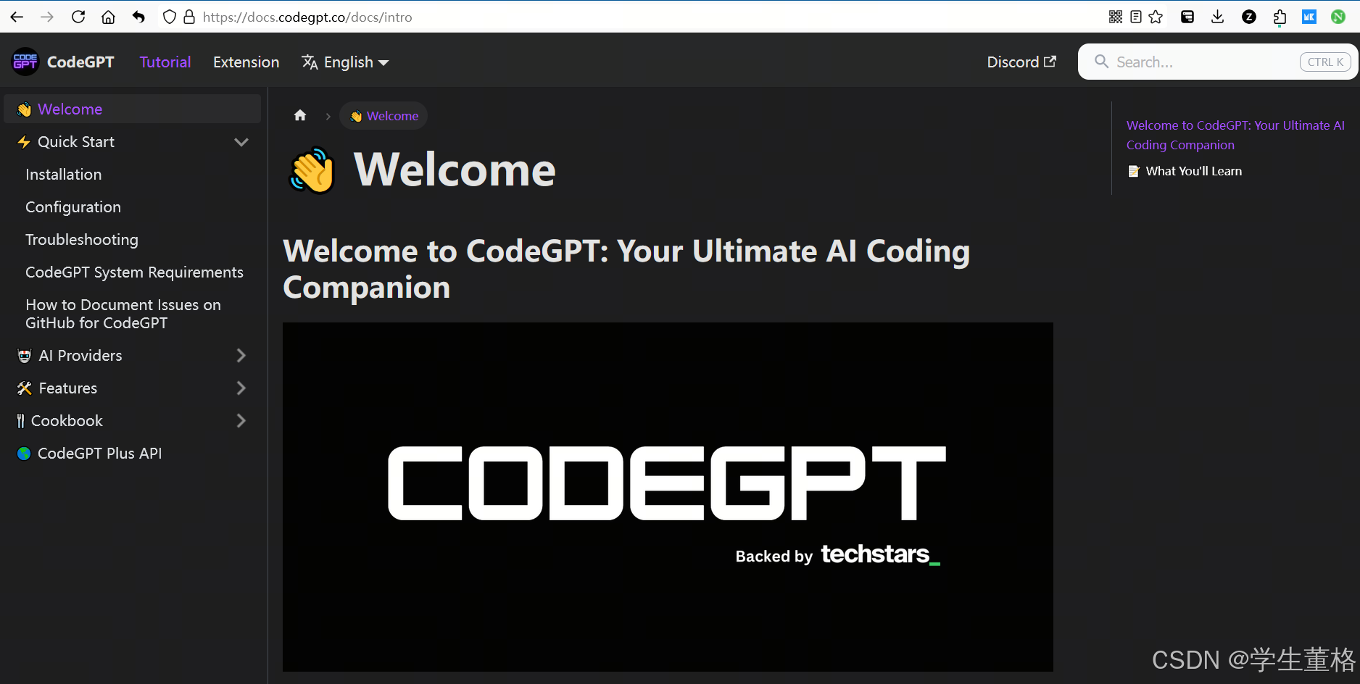Open the Configuration page

(73, 207)
